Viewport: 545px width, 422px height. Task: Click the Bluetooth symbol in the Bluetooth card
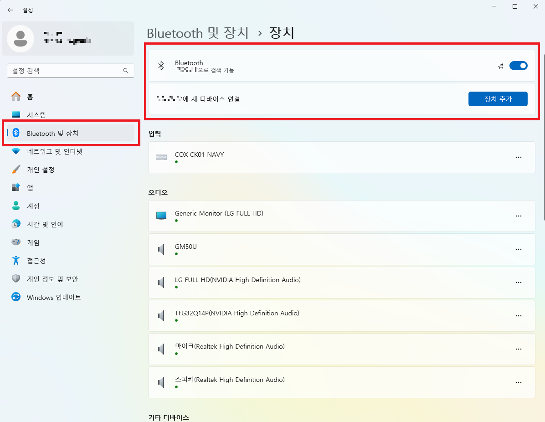pos(161,66)
